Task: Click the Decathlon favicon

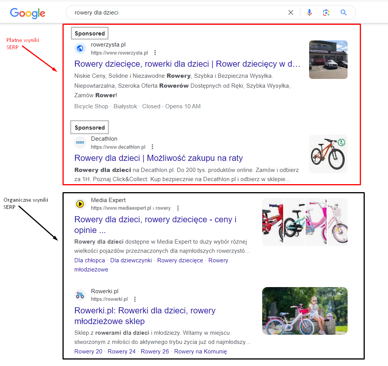Action: click(80, 142)
